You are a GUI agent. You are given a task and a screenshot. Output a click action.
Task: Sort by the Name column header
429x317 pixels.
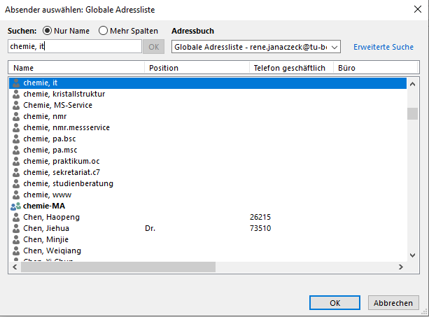[76, 68]
